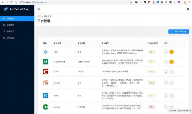
Task: Reload the page with browser refresh
Action: pyautogui.click(x=11, y=2)
